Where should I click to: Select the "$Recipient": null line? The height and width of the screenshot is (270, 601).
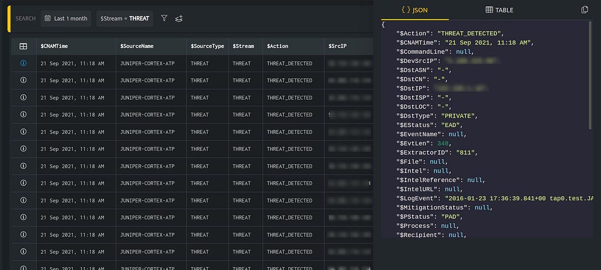(x=431, y=235)
